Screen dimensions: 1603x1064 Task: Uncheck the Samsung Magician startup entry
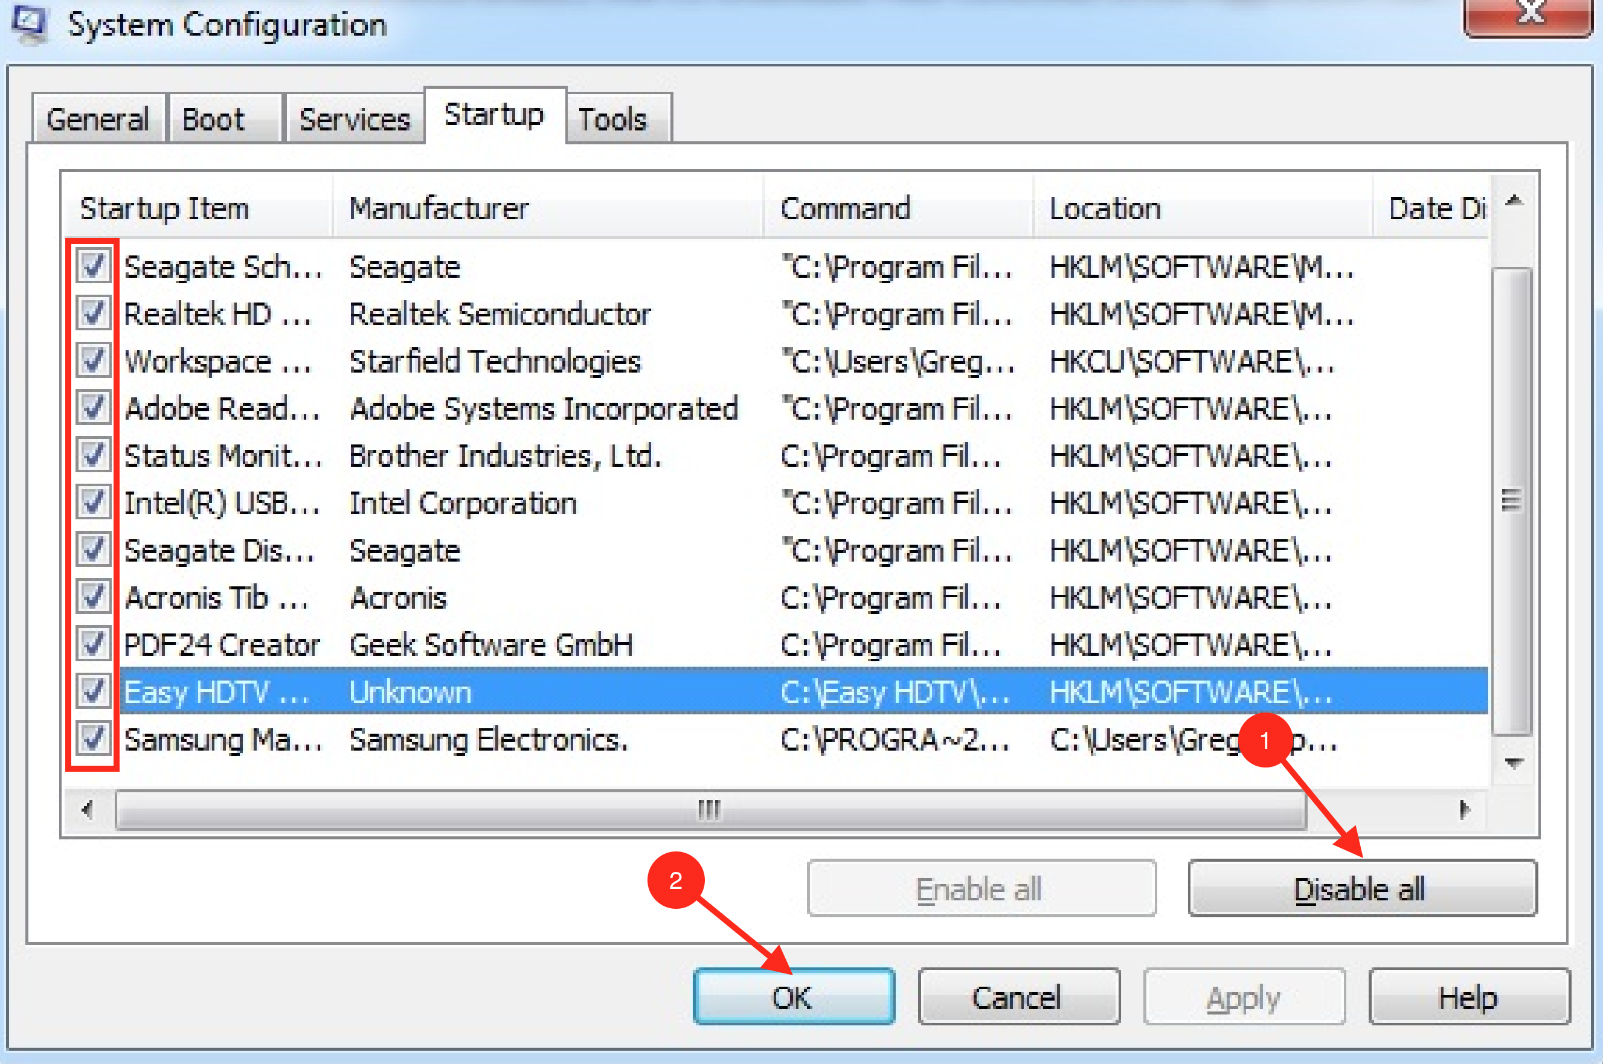click(x=93, y=739)
